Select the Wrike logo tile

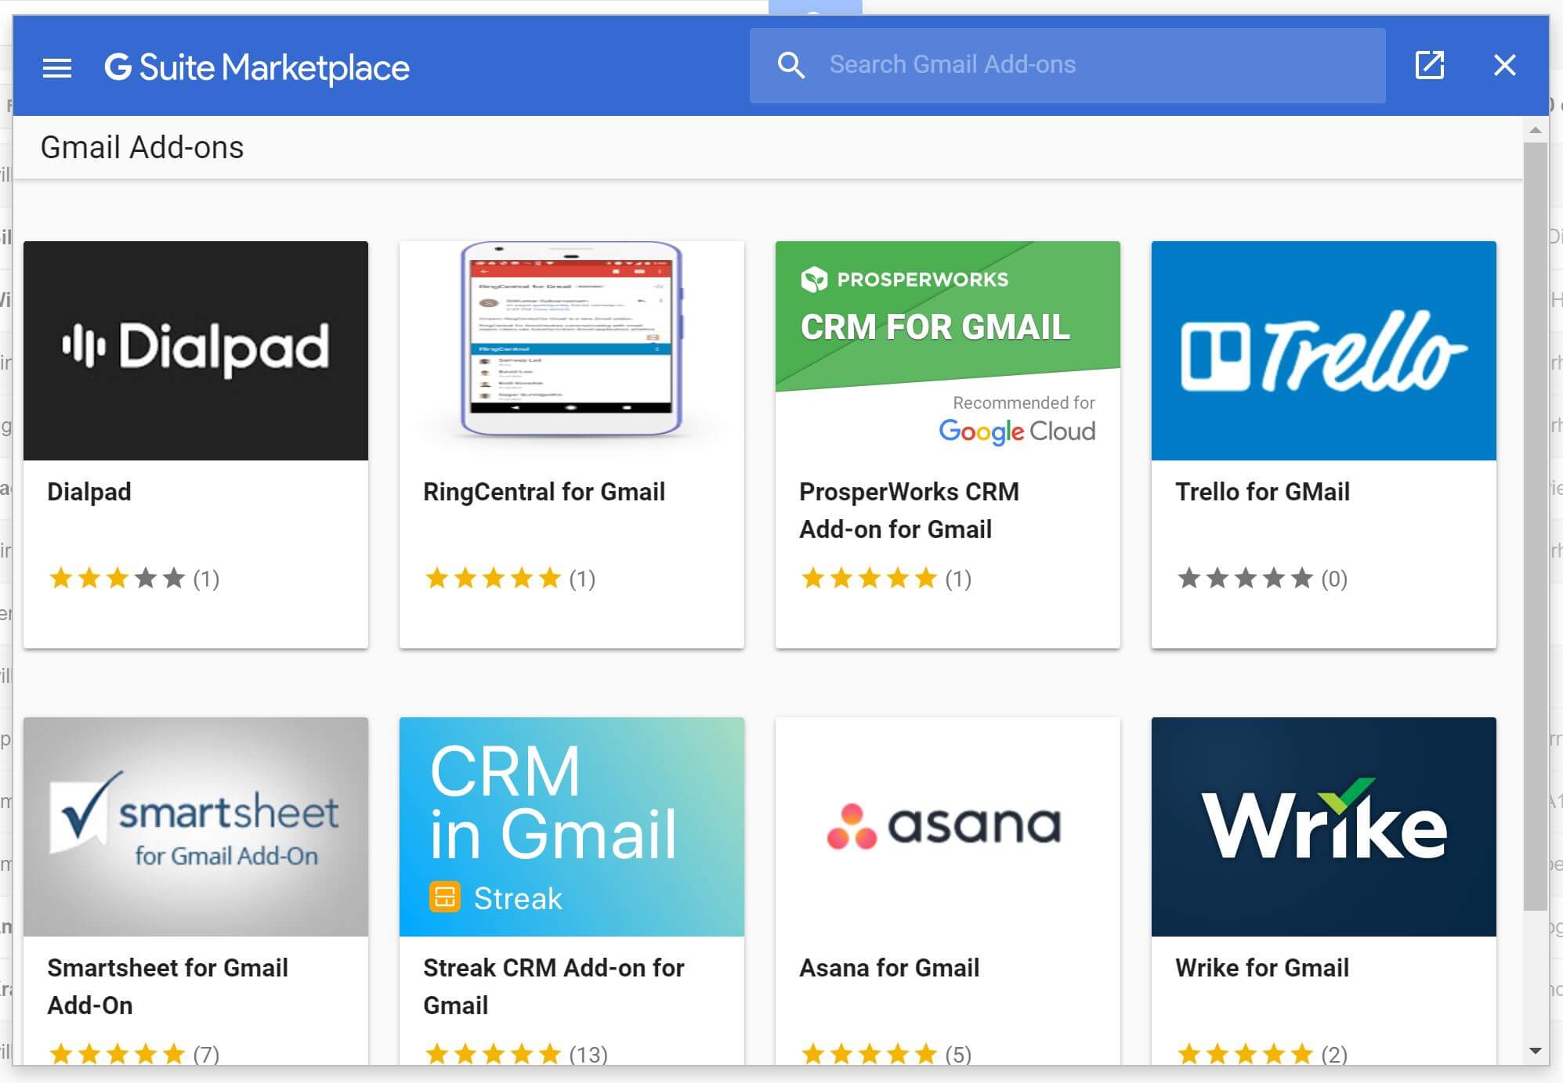click(x=1323, y=826)
